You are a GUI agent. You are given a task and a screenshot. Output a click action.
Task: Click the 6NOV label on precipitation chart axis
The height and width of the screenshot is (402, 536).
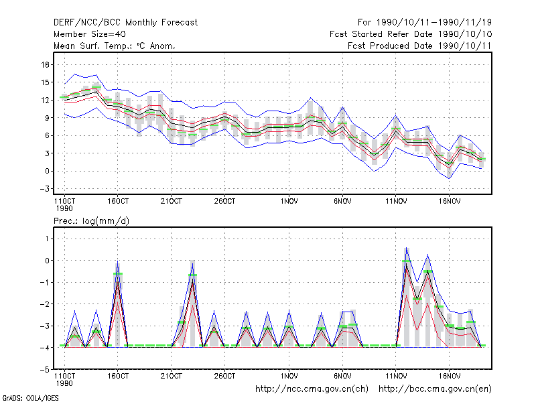click(342, 376)
